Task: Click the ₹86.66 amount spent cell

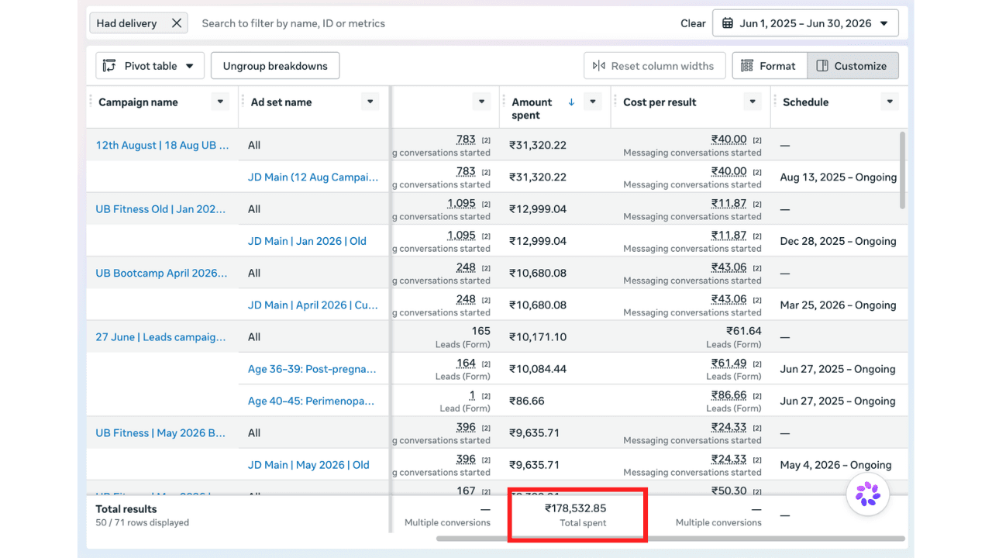Action: (527, 401)
